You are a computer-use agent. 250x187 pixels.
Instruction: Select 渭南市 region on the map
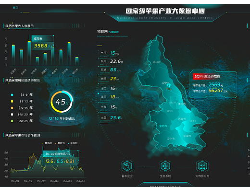(182, 104)
